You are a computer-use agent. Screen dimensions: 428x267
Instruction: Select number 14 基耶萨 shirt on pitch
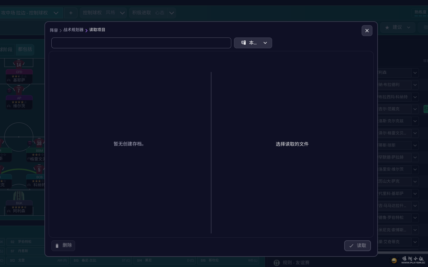19,64
